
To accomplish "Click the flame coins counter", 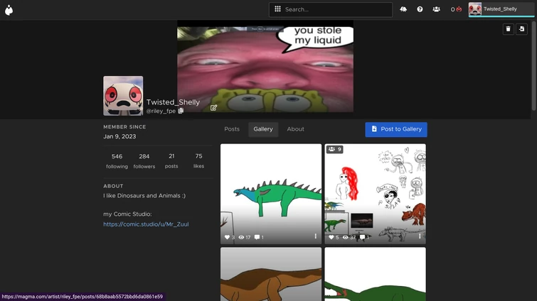I will [456, 9].
